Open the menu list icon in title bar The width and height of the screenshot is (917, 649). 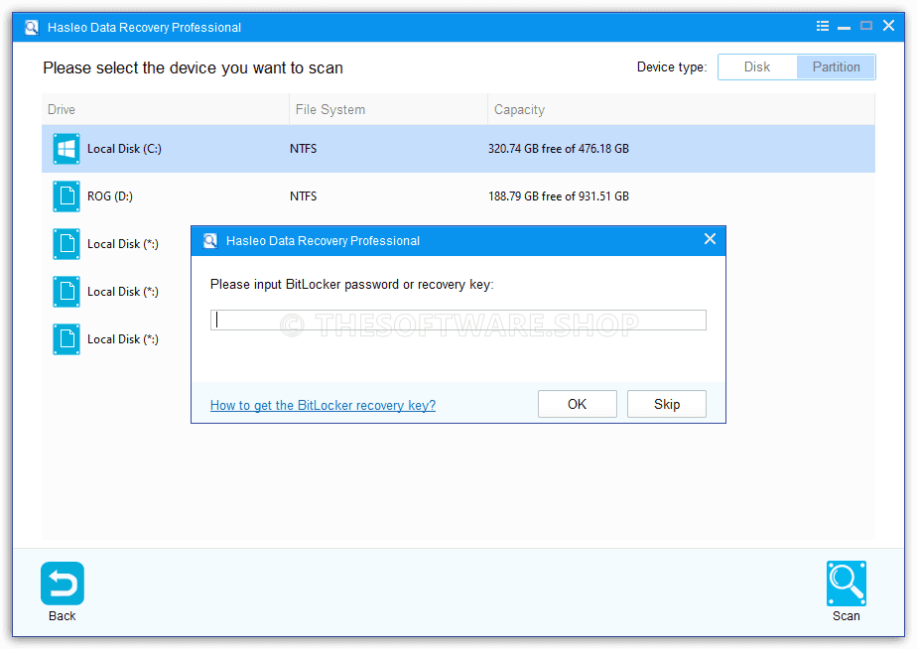click(x=823, y=27)
